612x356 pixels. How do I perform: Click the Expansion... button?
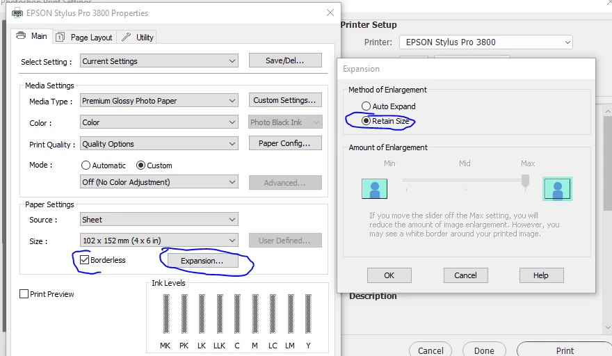[202, 261]
